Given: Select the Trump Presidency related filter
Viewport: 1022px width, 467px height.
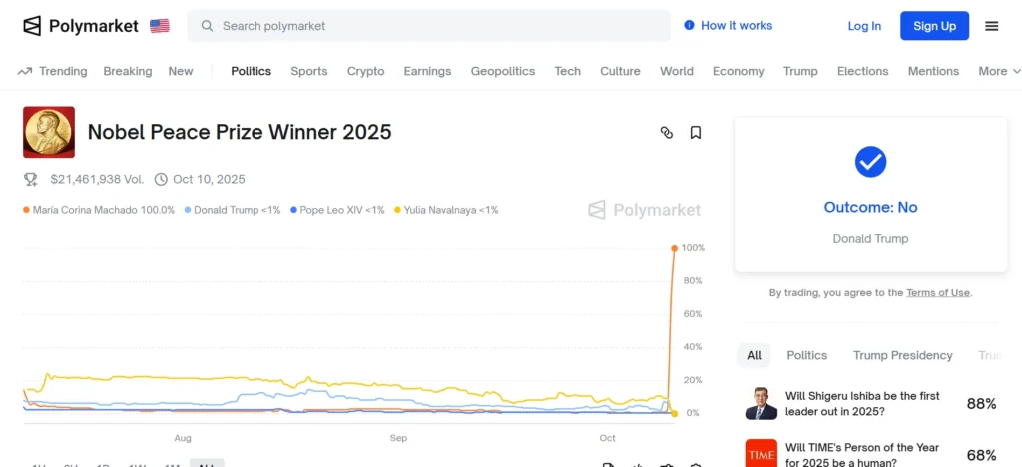Looking at the screenshot, I should 902,355.
